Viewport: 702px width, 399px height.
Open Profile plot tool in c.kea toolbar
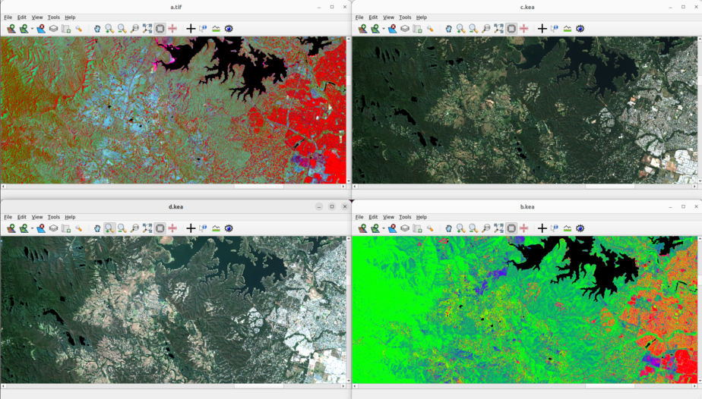(x=568, y=29)
